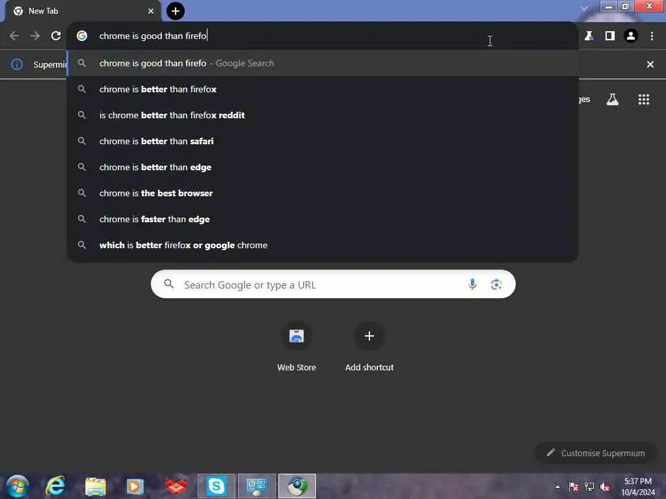Click the Add shortcut button
Viewport: 666px width, 499px height.
click(x=369, y=348)
